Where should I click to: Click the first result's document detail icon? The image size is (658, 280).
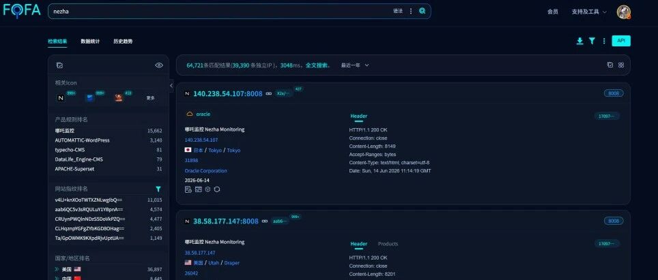pyautogui.click(x=188, y=189)
